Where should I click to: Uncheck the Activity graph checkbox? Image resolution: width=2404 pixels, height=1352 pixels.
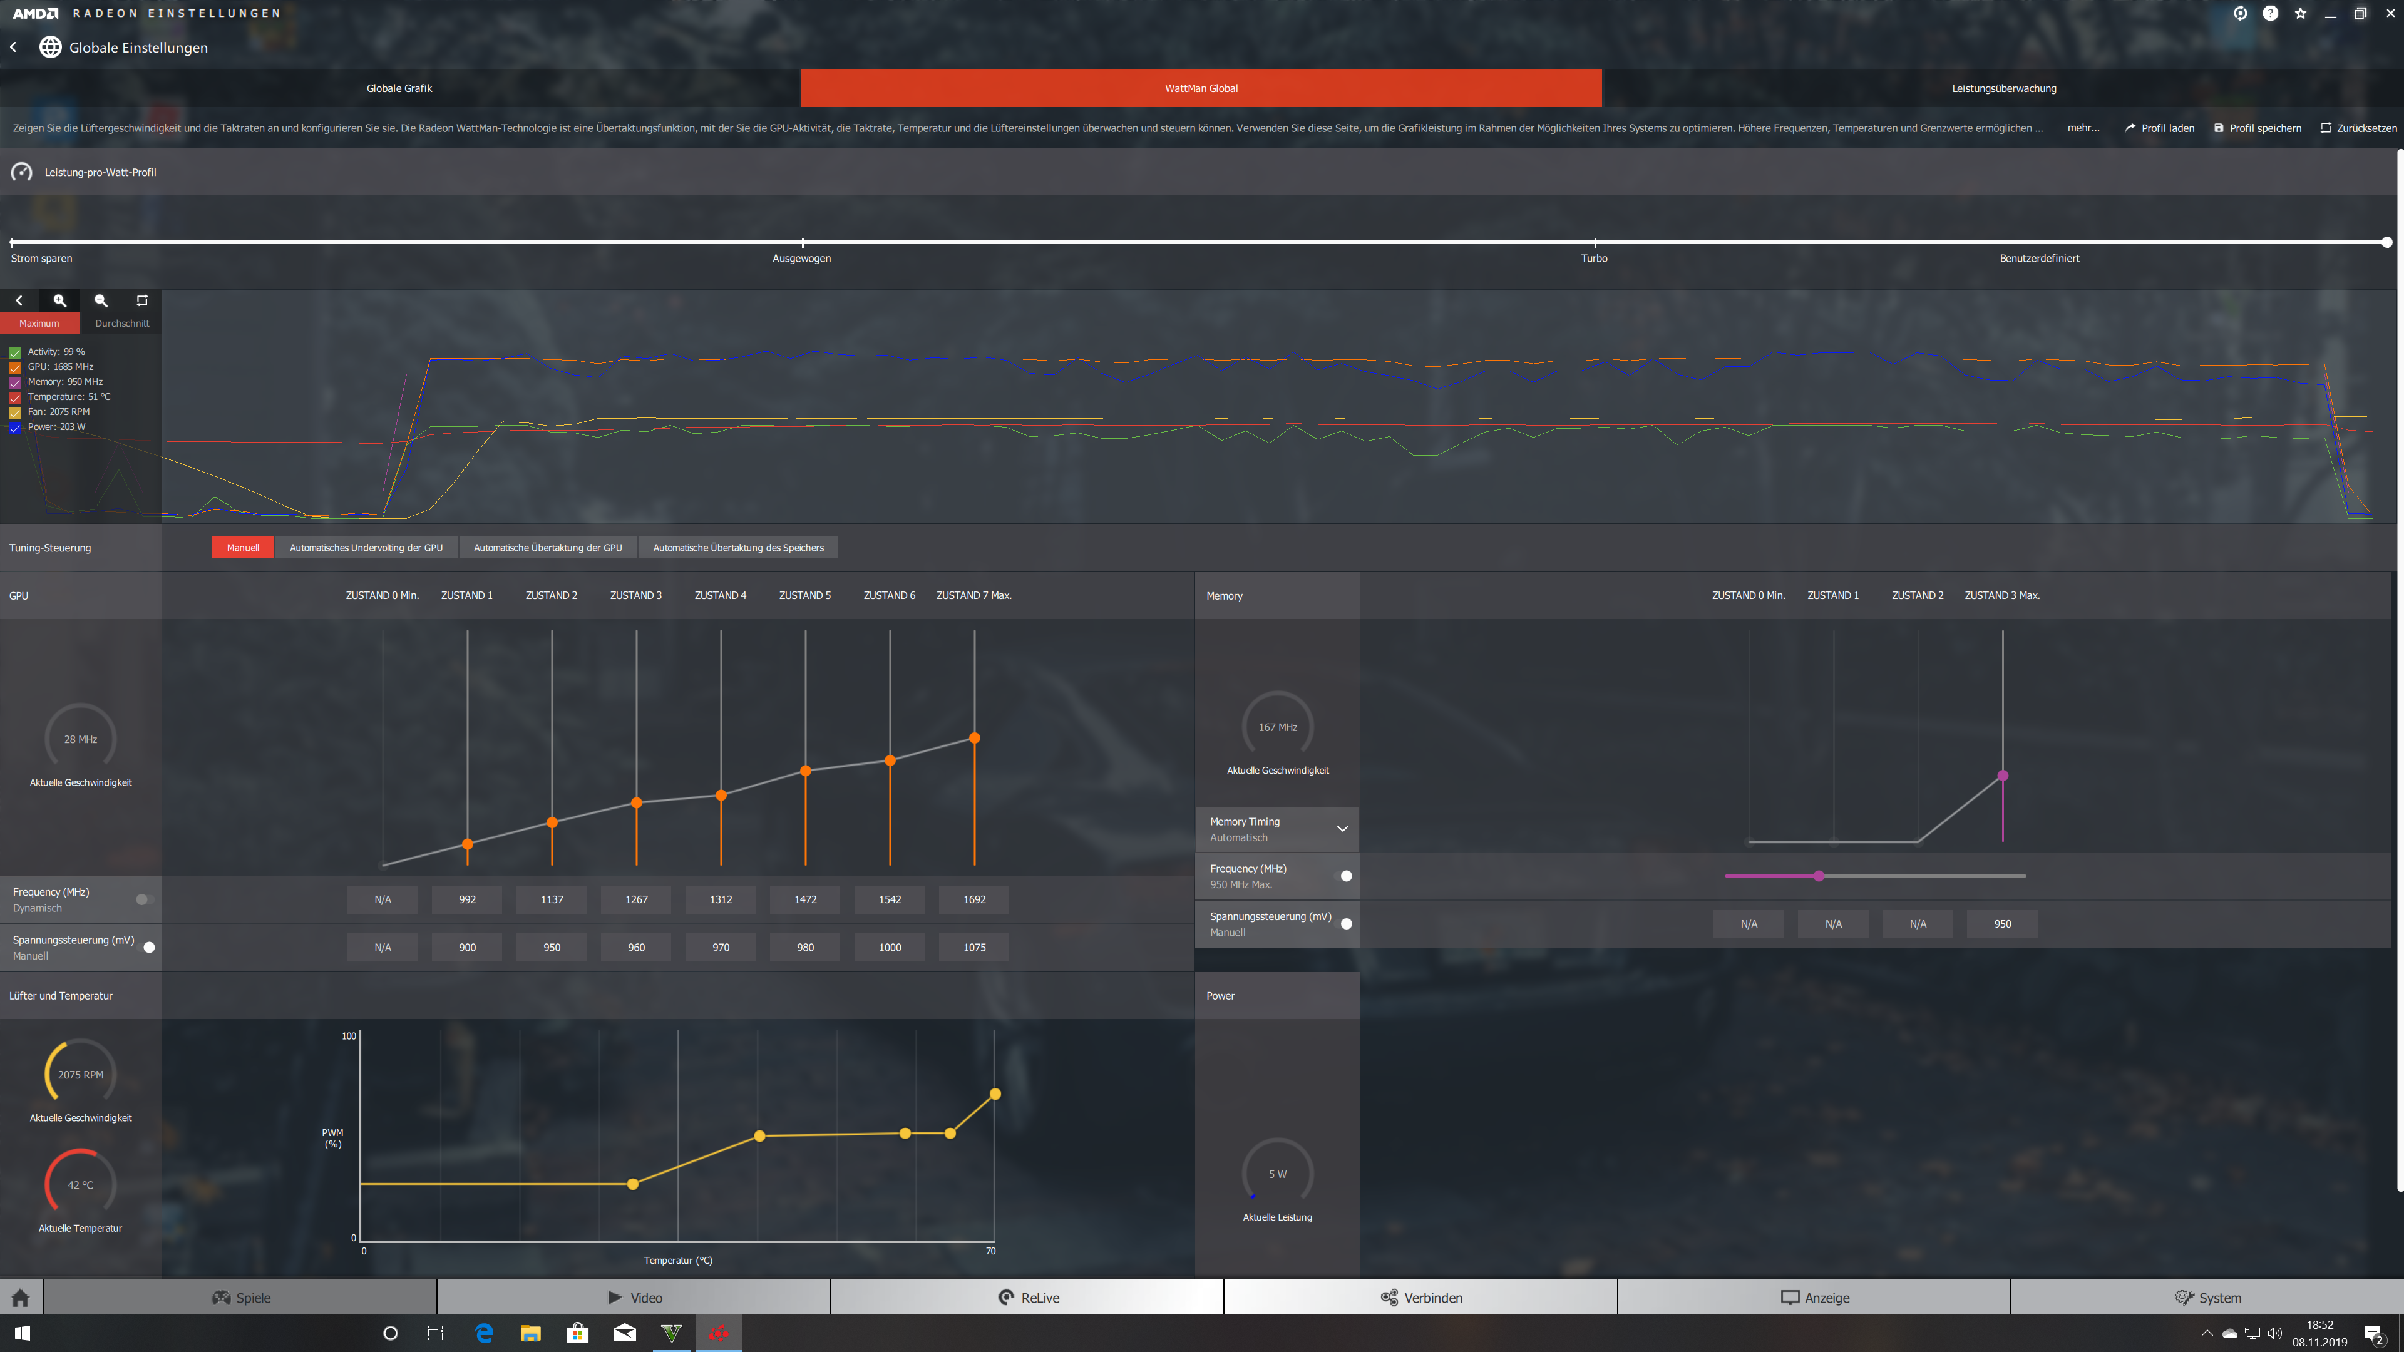(x=15, y=352)
